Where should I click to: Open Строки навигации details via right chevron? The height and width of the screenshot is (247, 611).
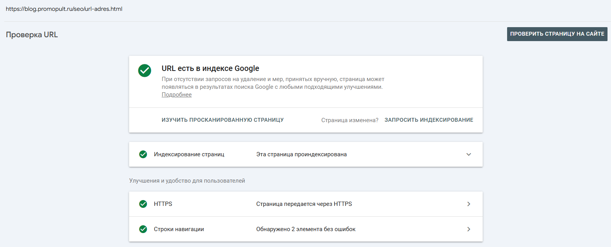(469, 229)
